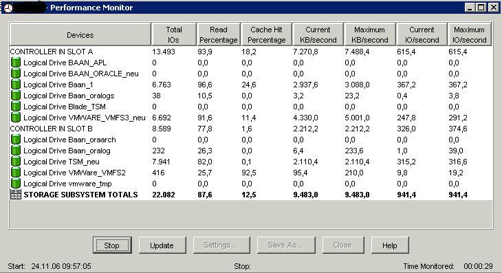Click the disabled Settings... button
Image resolution: width=502 pixels, height=273 pixels.
221,245
